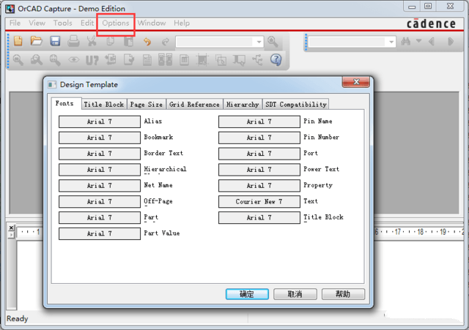Click the Cut scissors icon
Screen dimensions: 469x330
tap(92, 41)
